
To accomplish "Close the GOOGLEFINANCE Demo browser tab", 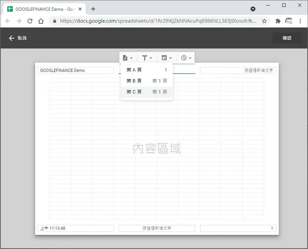I will click(80, 9).
